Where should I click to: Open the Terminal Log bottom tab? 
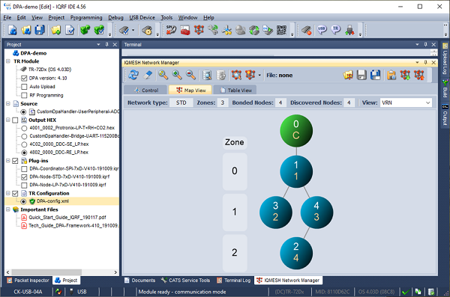coord(233,281)
